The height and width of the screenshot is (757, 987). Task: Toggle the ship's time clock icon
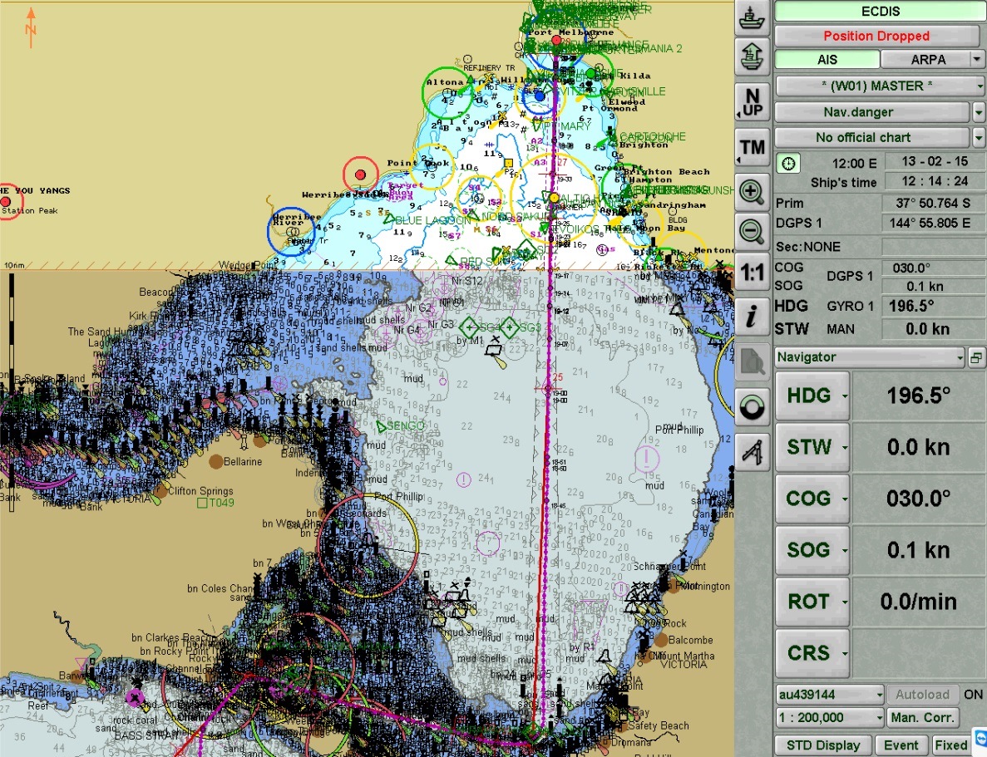click(787, 164)
